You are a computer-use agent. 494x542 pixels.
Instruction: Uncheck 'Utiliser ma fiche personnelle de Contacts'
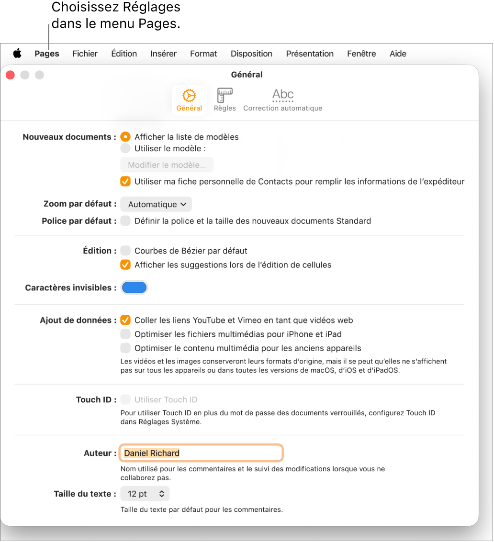125,181
